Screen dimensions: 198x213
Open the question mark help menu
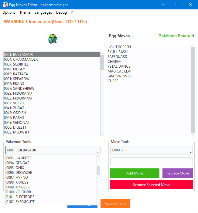click(x=72, y=12)
